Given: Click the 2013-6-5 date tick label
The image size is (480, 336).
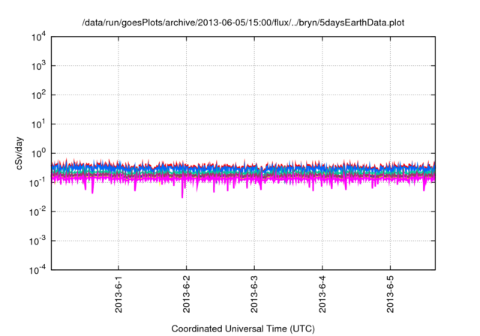Looking at the screenshot, I should pos(390,295).
